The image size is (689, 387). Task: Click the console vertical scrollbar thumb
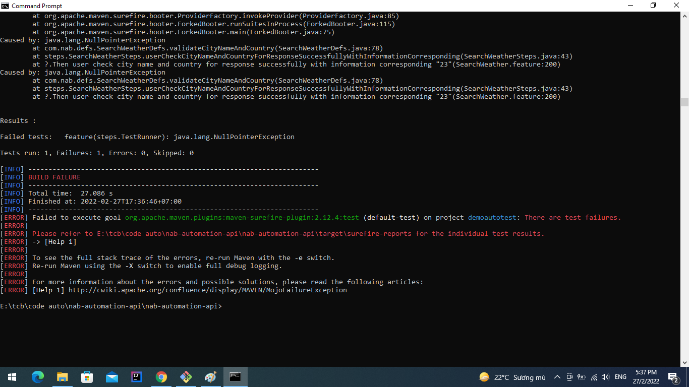(x=684, y=102)
